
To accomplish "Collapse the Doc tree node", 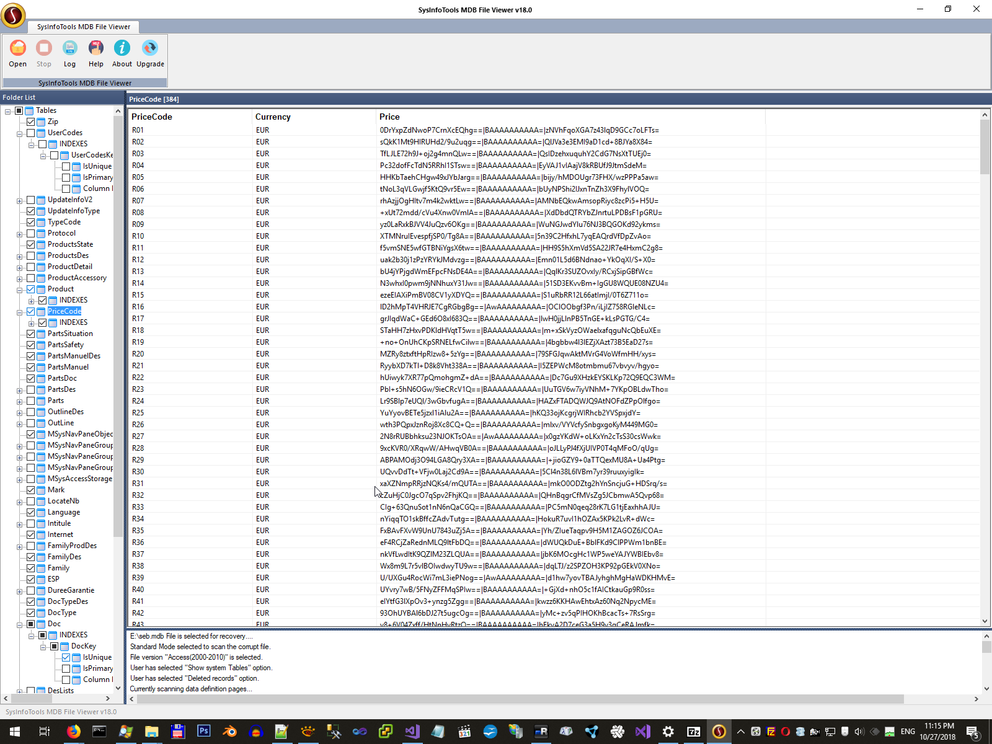I will (20, 624).
